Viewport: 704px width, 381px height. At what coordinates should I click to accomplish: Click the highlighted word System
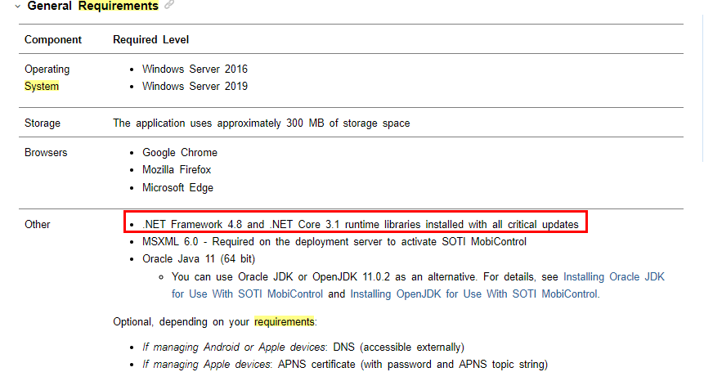[x=42, y=86]
